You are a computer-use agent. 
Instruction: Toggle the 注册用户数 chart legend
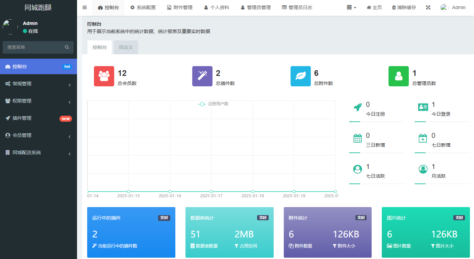click(214, 104)
